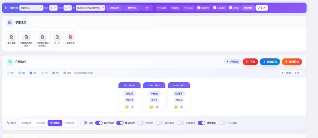Screen dimensions: 318x138
Task: Click the flag icon on 方伯凯's card
Action: (x=127, y=107)
